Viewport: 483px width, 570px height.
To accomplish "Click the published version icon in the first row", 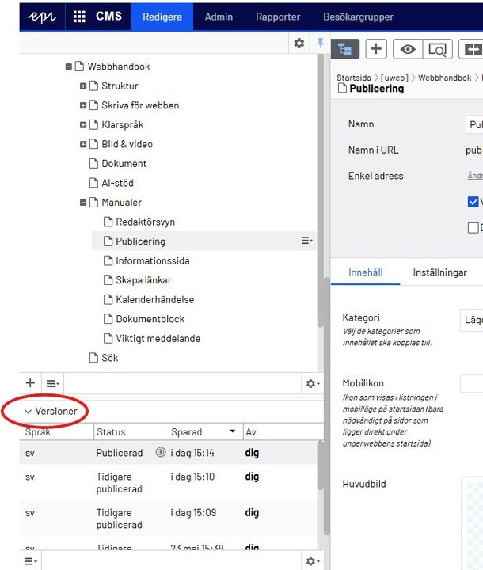I will 161,452.
